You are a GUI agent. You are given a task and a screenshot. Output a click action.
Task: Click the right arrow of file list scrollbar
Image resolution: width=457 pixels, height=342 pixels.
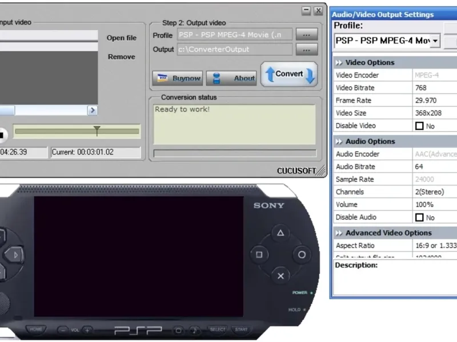tap(93, 110)
